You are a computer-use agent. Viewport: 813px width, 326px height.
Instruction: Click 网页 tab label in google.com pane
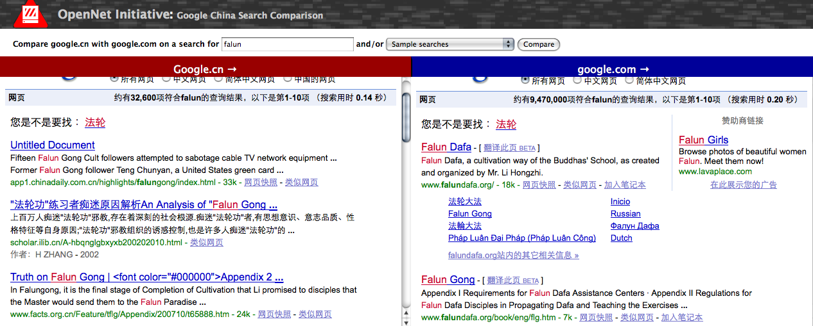427,100
